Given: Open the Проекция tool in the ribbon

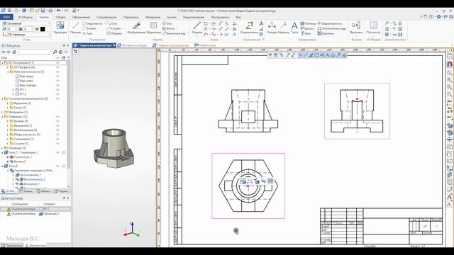Looking at the screenshot, I should [60, 28].
